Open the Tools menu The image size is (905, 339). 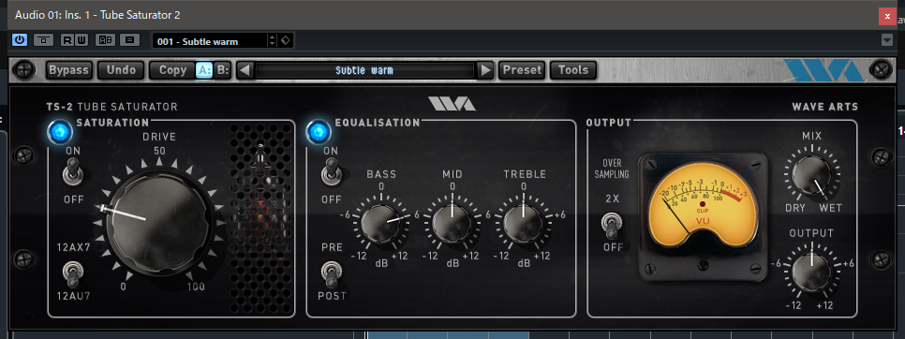[x=573, y=70]
